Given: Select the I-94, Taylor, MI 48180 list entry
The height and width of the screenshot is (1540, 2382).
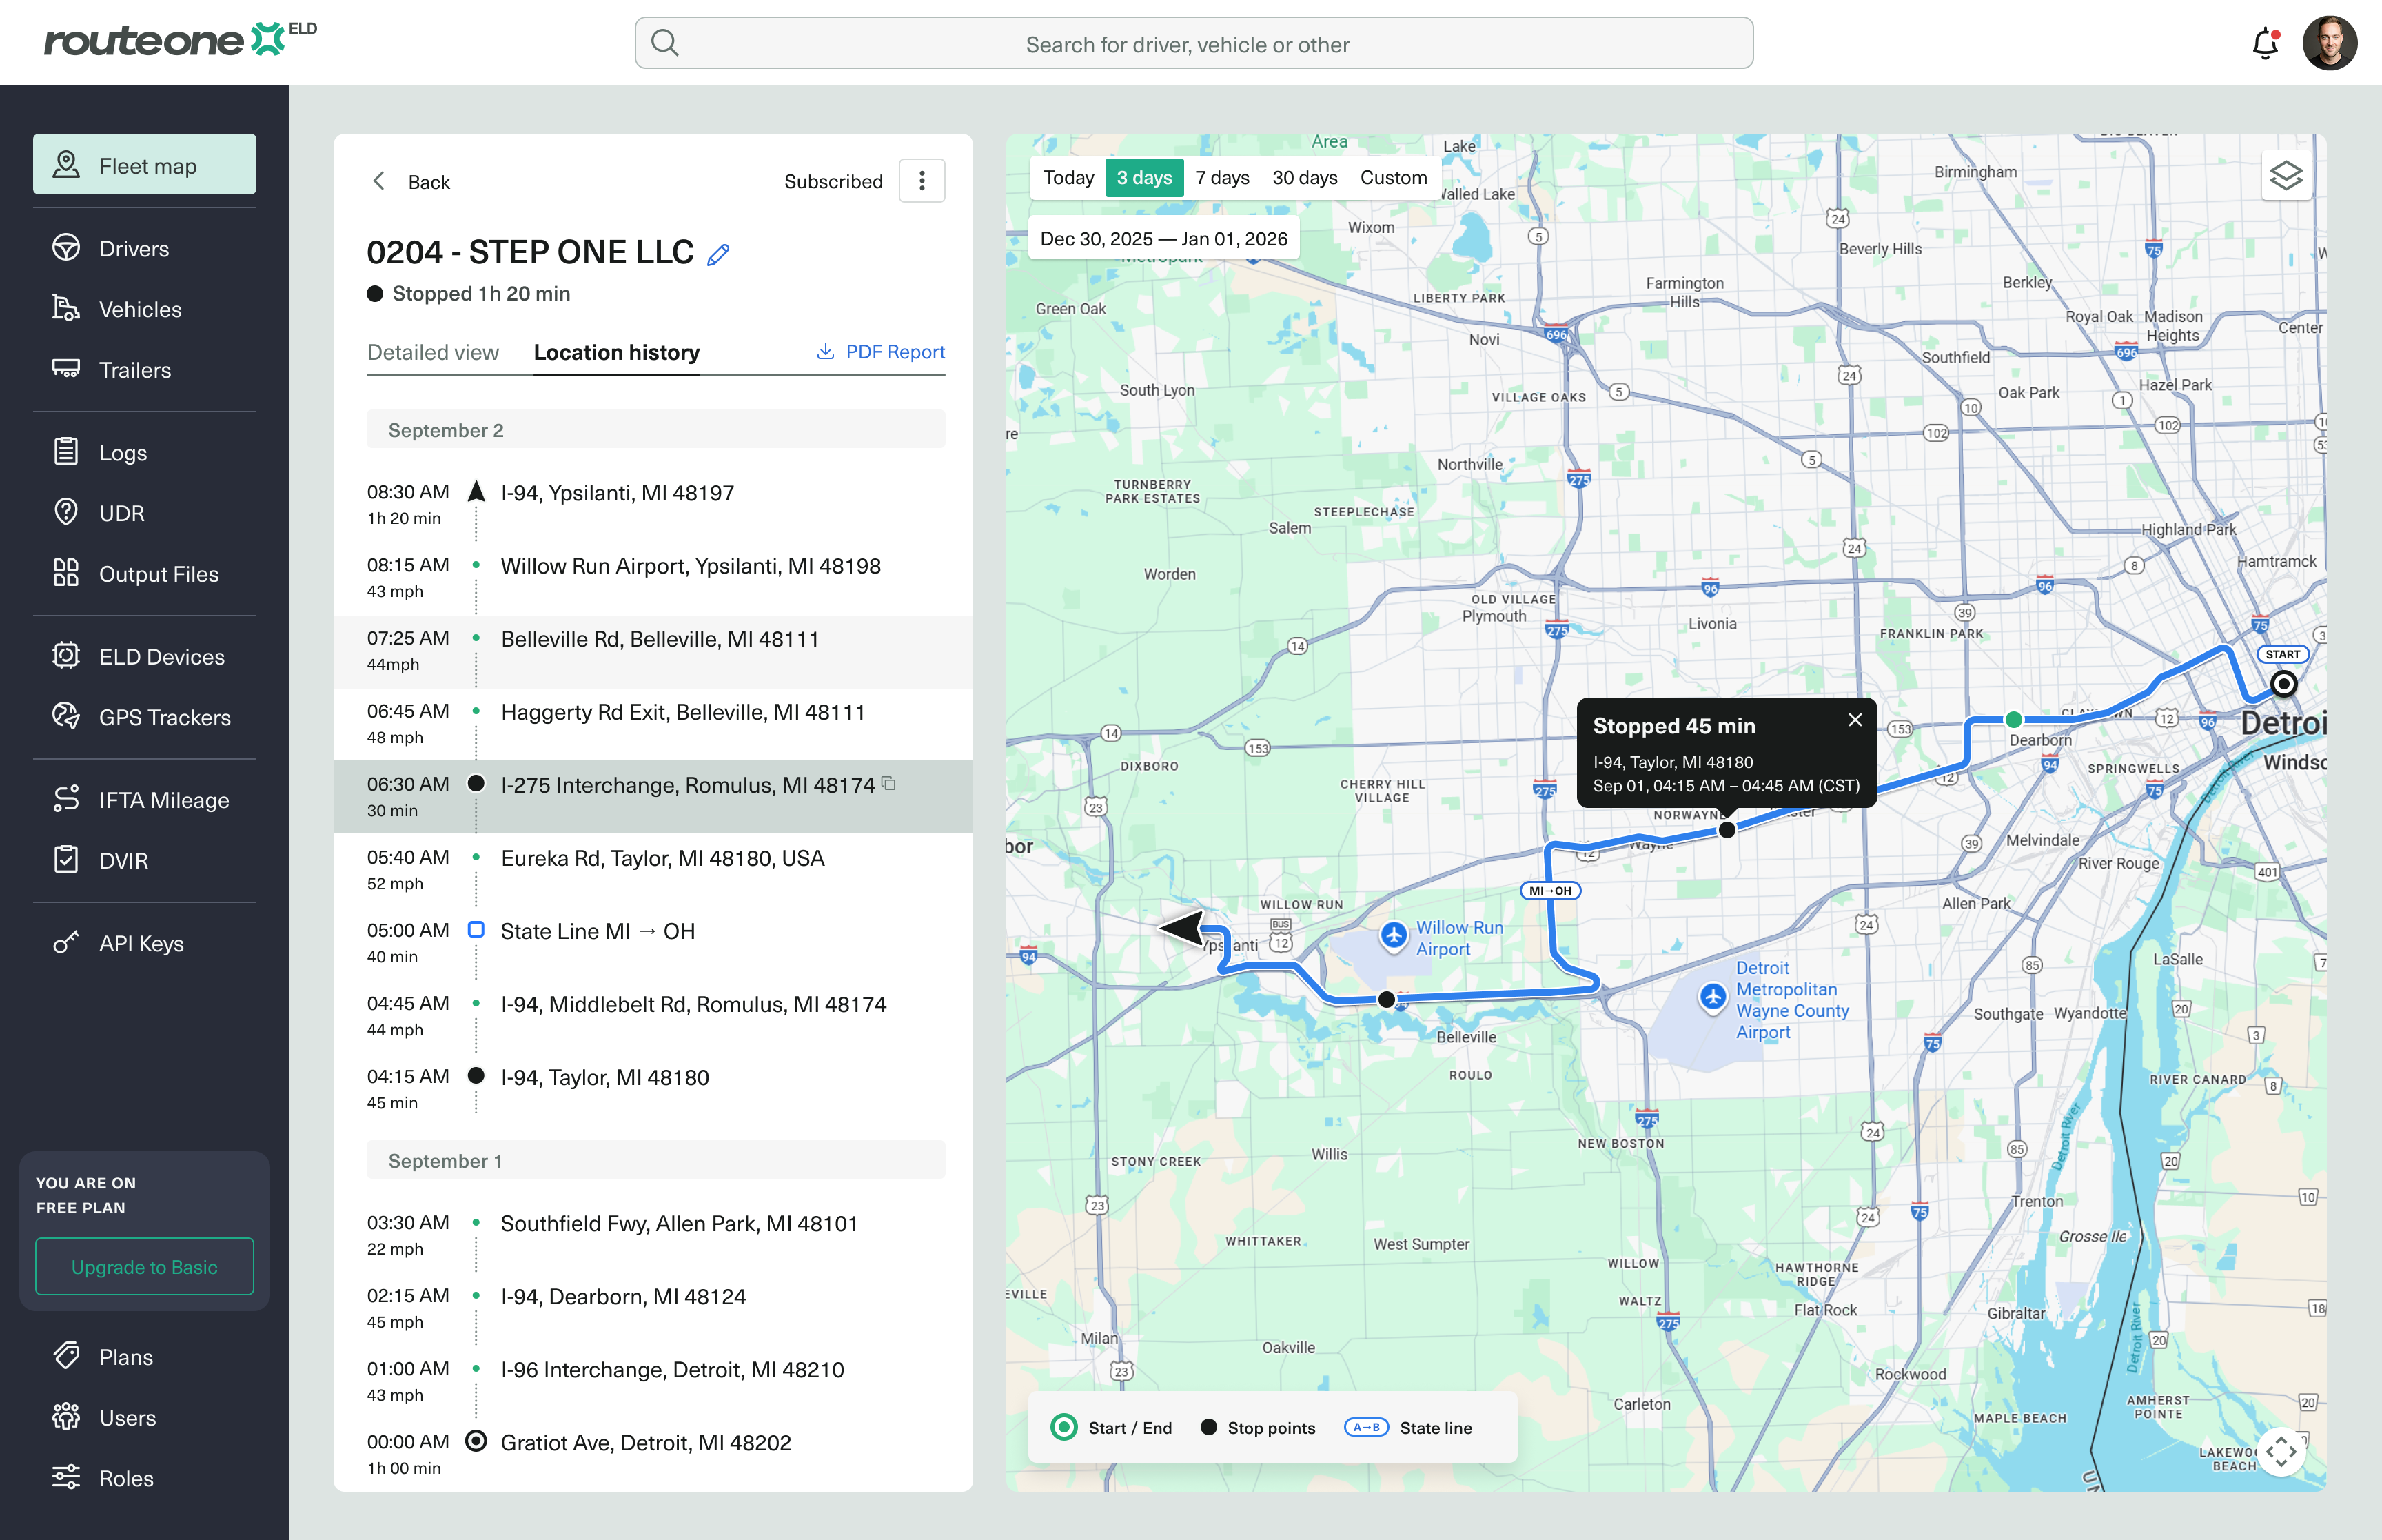Looking at the screenshot, I should click(653, 1089).
